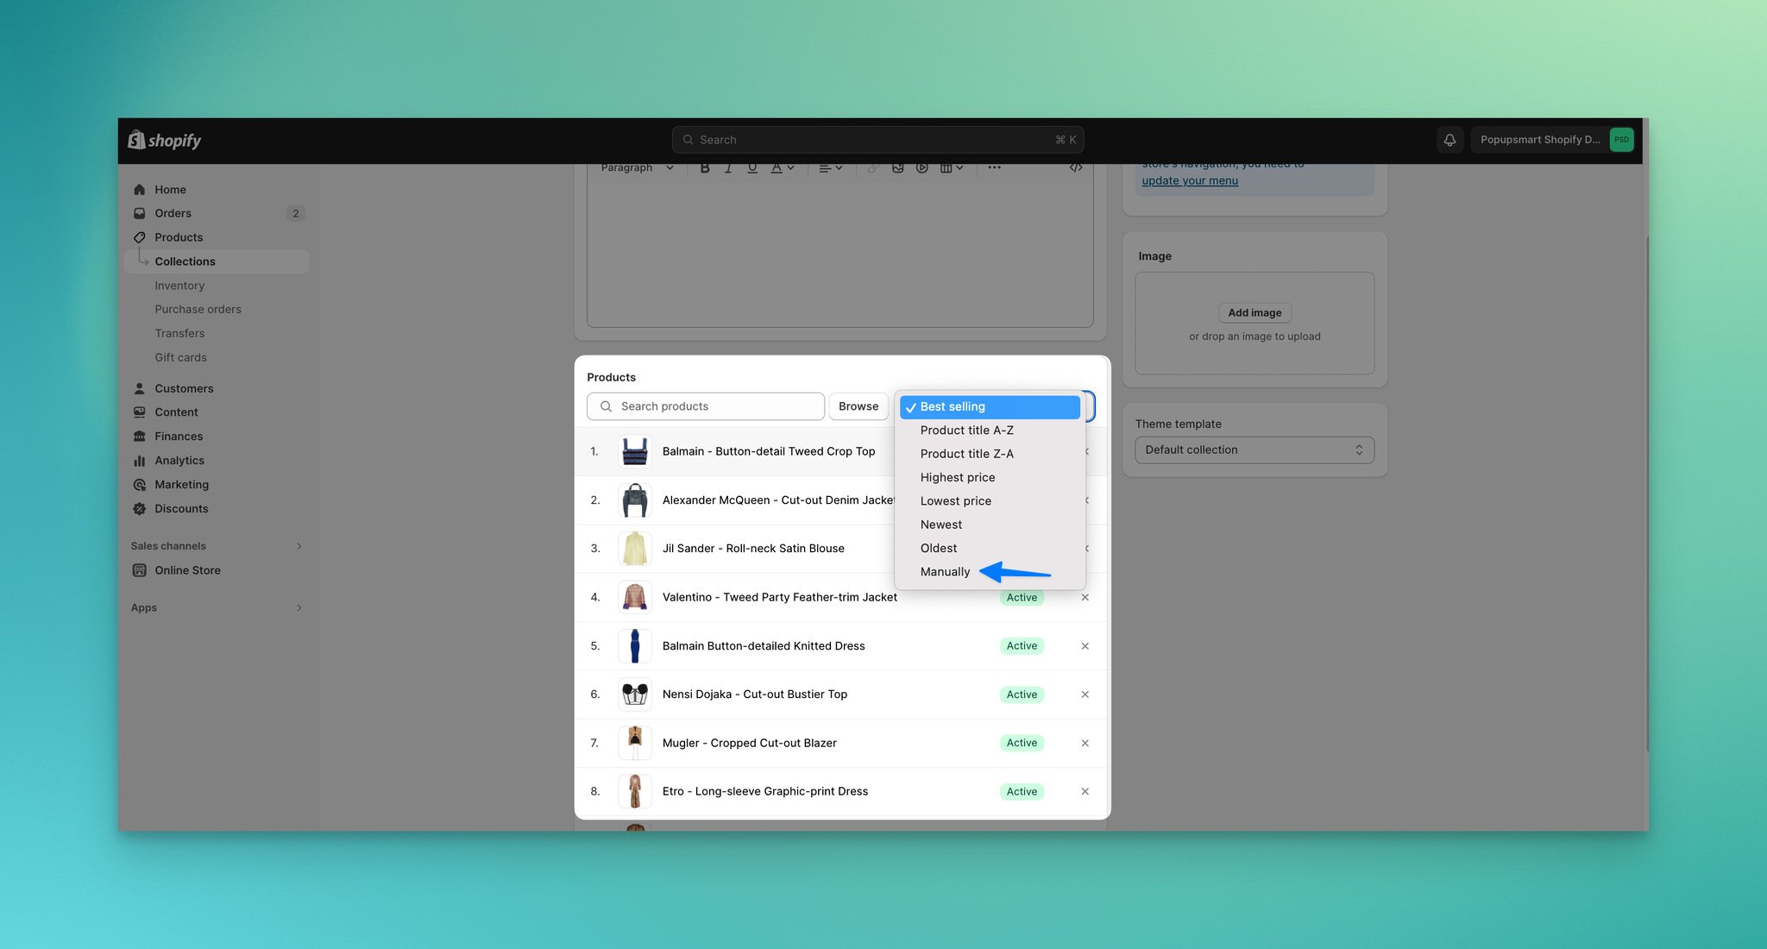Image resolution: width=1767 pixels, height=949 pixels.
Task: Open the Paragraph style dropdown
Action: click(637, 168)
